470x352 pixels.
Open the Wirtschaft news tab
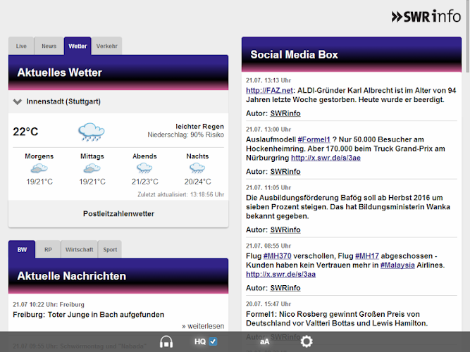[x=79, y=249]
